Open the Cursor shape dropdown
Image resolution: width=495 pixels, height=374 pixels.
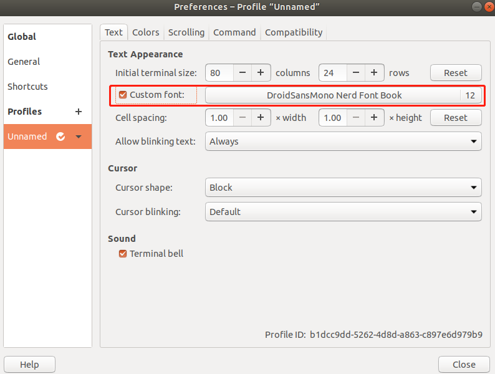click(343, 188)
